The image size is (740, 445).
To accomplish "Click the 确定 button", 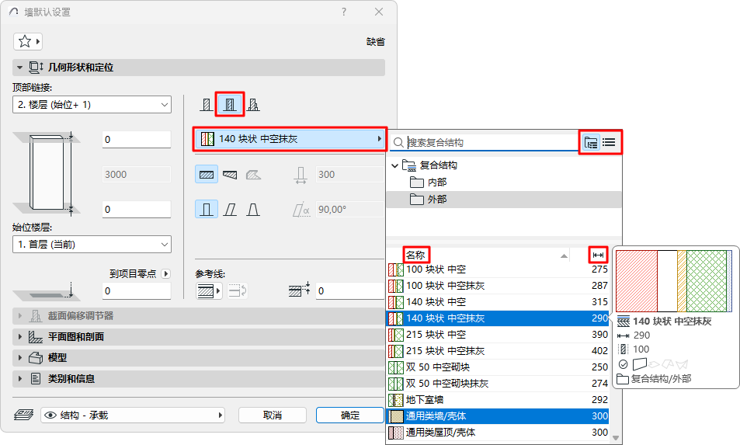I will coord(349,415).
